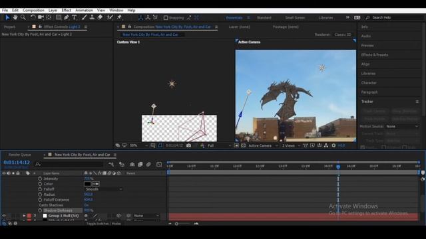The height and width of the screenshot is (239, 426).
Task: Select the Rectangle shape tool
Action: pos(59,18)
